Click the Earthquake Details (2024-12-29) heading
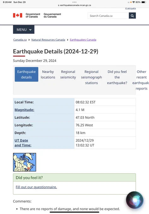 (x=56, y=51)
